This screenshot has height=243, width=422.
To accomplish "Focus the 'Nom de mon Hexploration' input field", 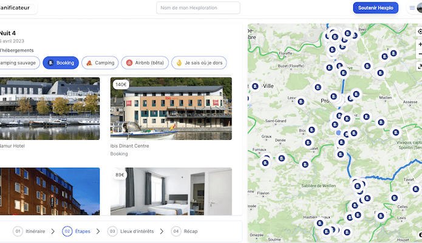I will (x=198, y=8).
